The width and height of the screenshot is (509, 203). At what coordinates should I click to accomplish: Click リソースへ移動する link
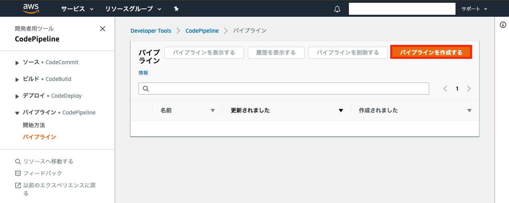tap(48, 162)
